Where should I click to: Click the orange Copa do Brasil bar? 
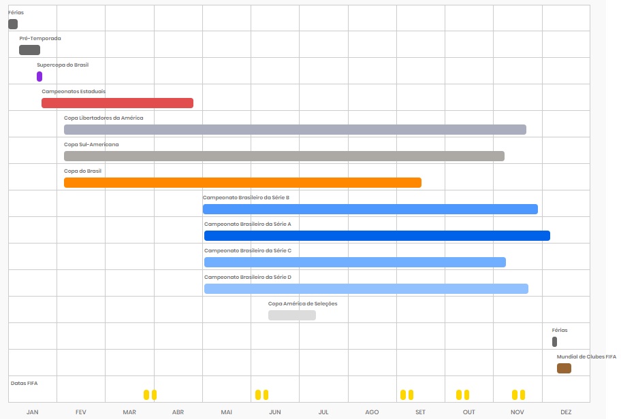[x=242, y=183]
